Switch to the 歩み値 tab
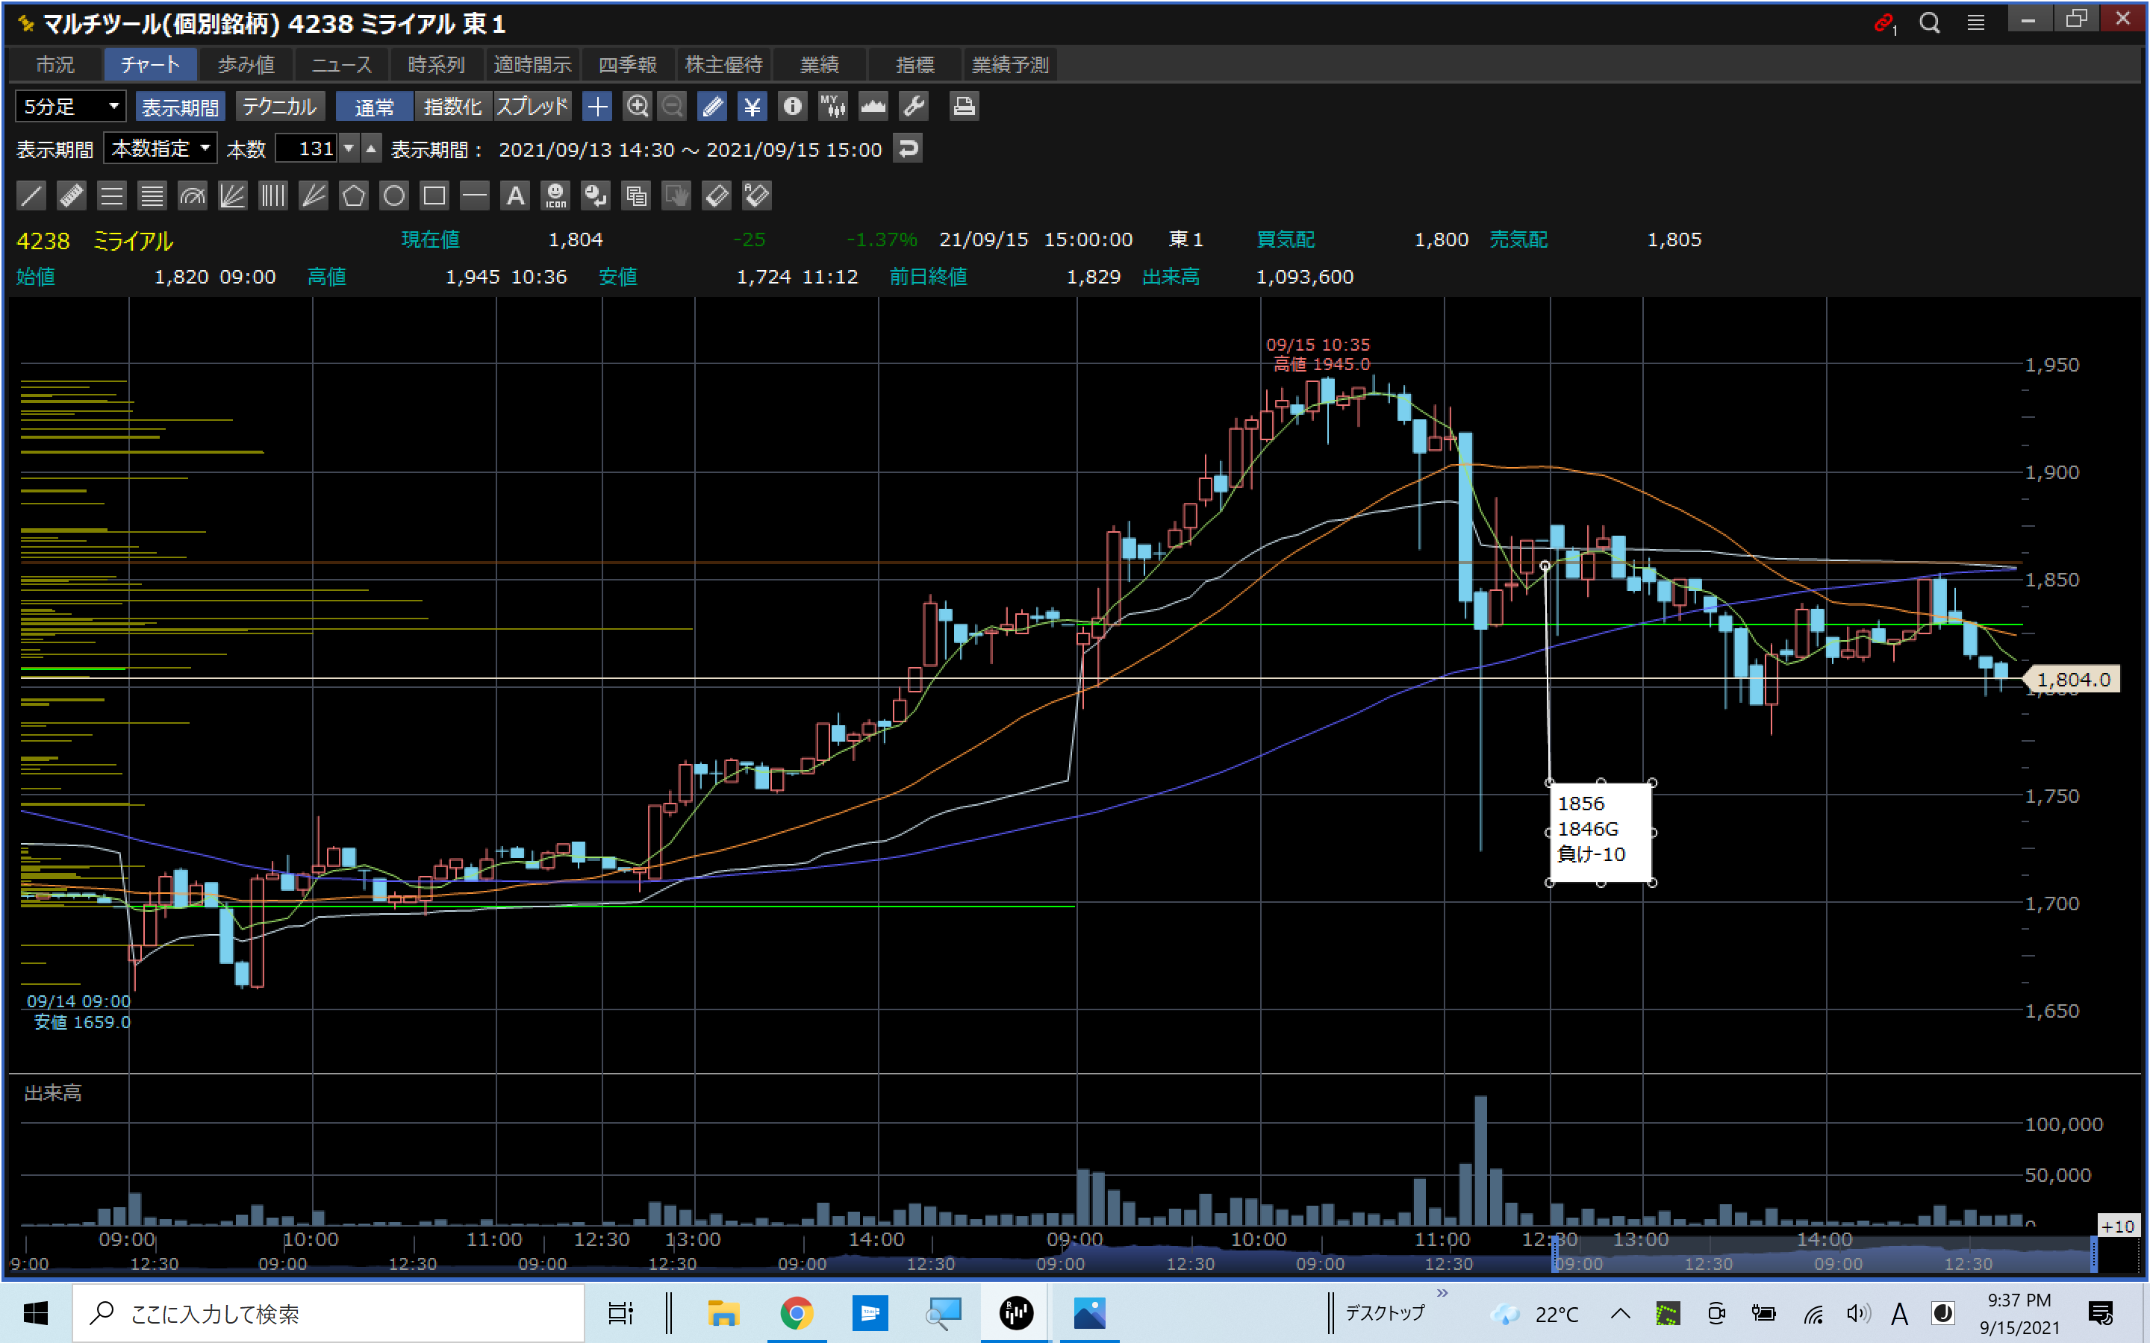 click(x=246, y=65)
